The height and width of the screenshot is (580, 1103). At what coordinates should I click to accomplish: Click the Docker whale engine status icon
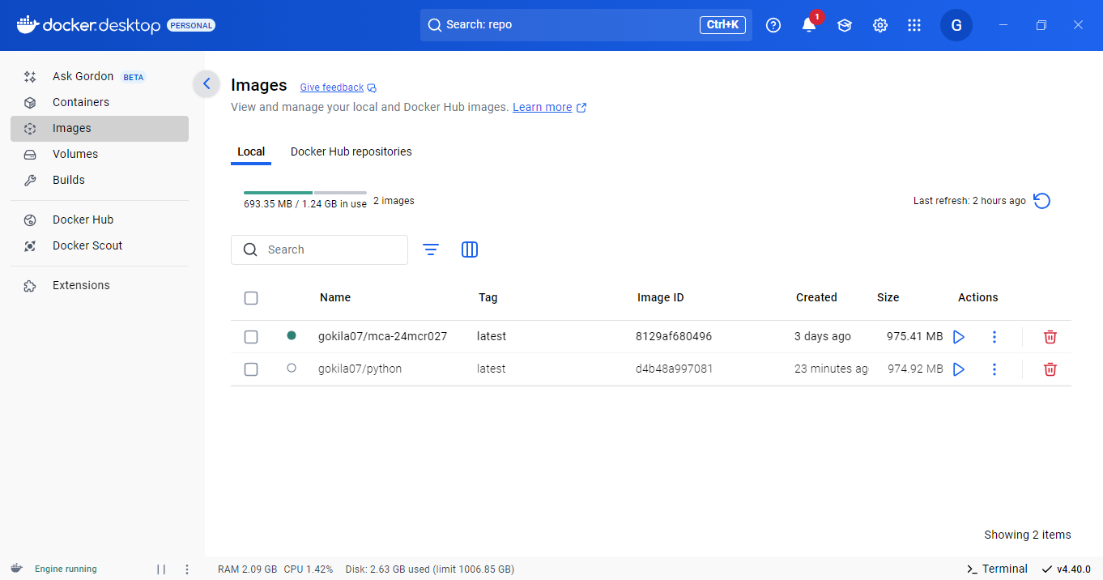coord(16,569)
